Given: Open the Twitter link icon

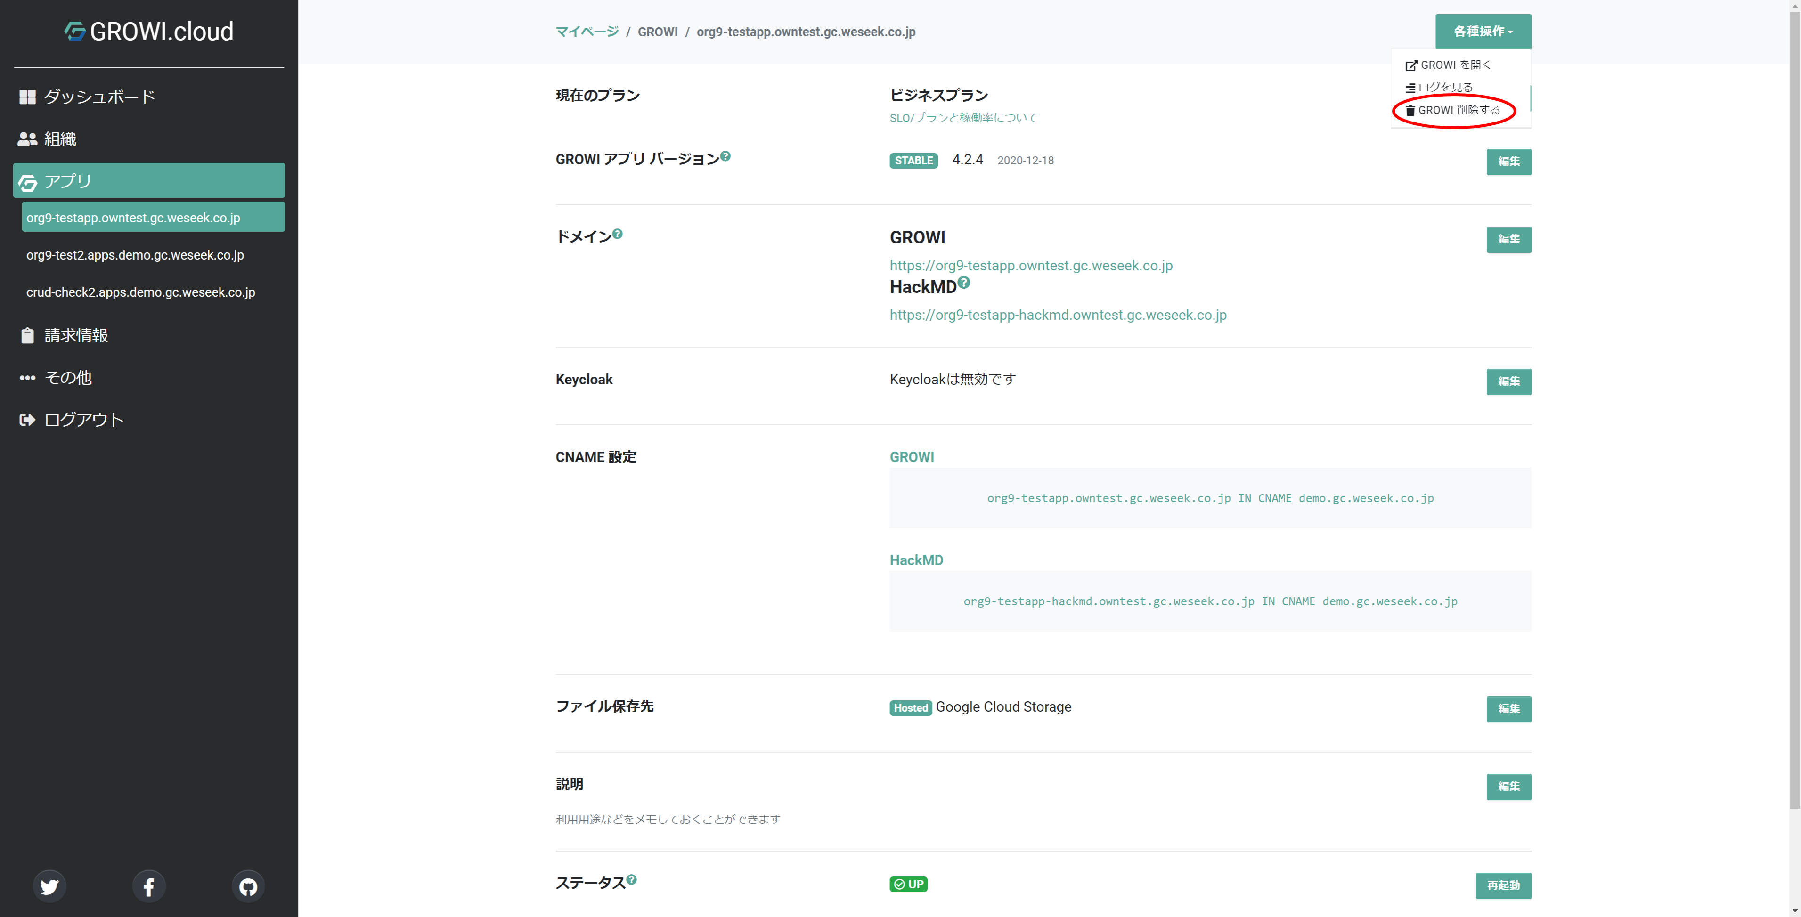Looking at the screenshot, I should click(x=49, y=886).
